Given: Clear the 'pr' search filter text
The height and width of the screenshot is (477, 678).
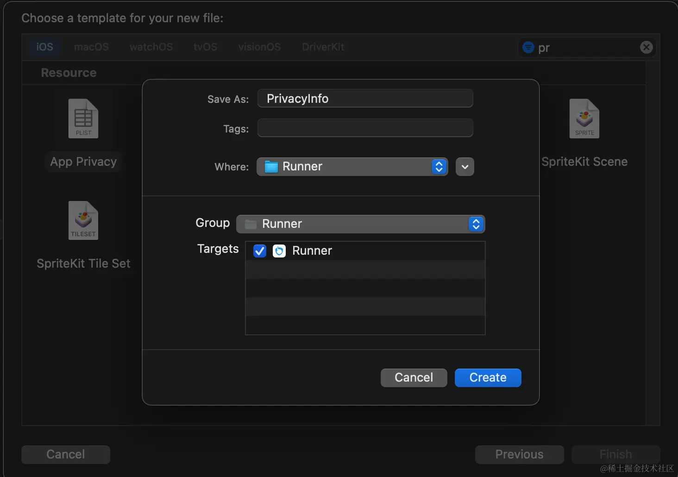Looking at the screenshot, I should pyautogui.click(x=647, y=47).
